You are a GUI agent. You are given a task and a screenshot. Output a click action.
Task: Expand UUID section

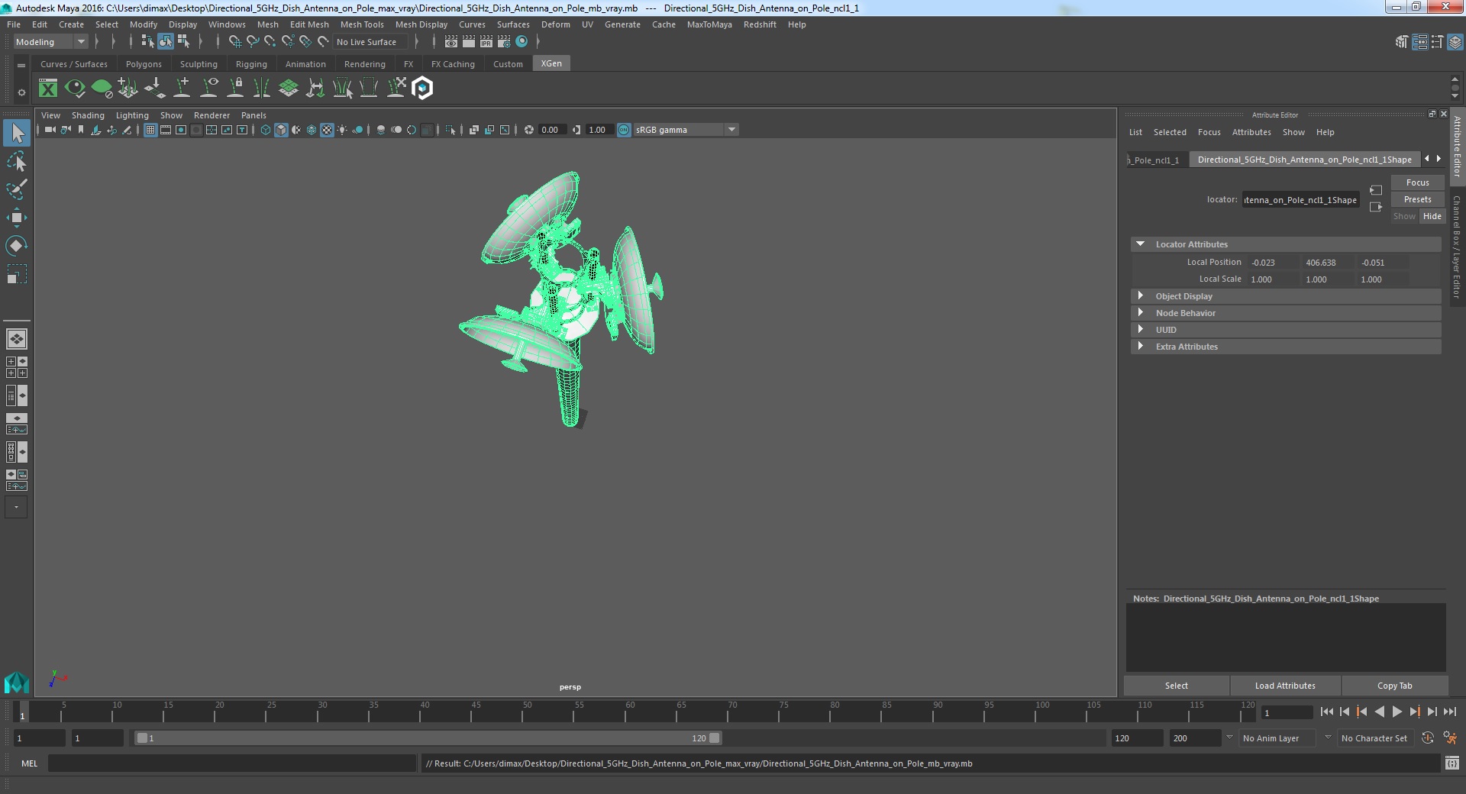[1141, 330]
